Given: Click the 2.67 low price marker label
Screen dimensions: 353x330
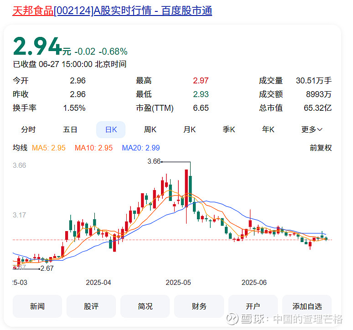Looking at the screenshot, I should click(x=47, y=268).
